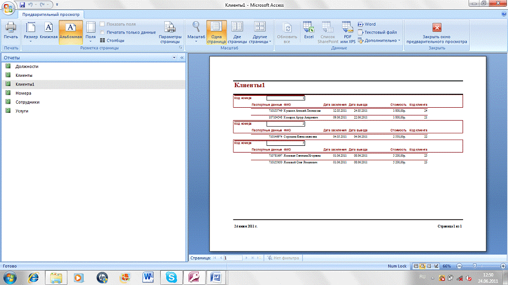Screen dimensions: 508x285
Task: Open the Office button menu
Action: [x=8, y=8]
